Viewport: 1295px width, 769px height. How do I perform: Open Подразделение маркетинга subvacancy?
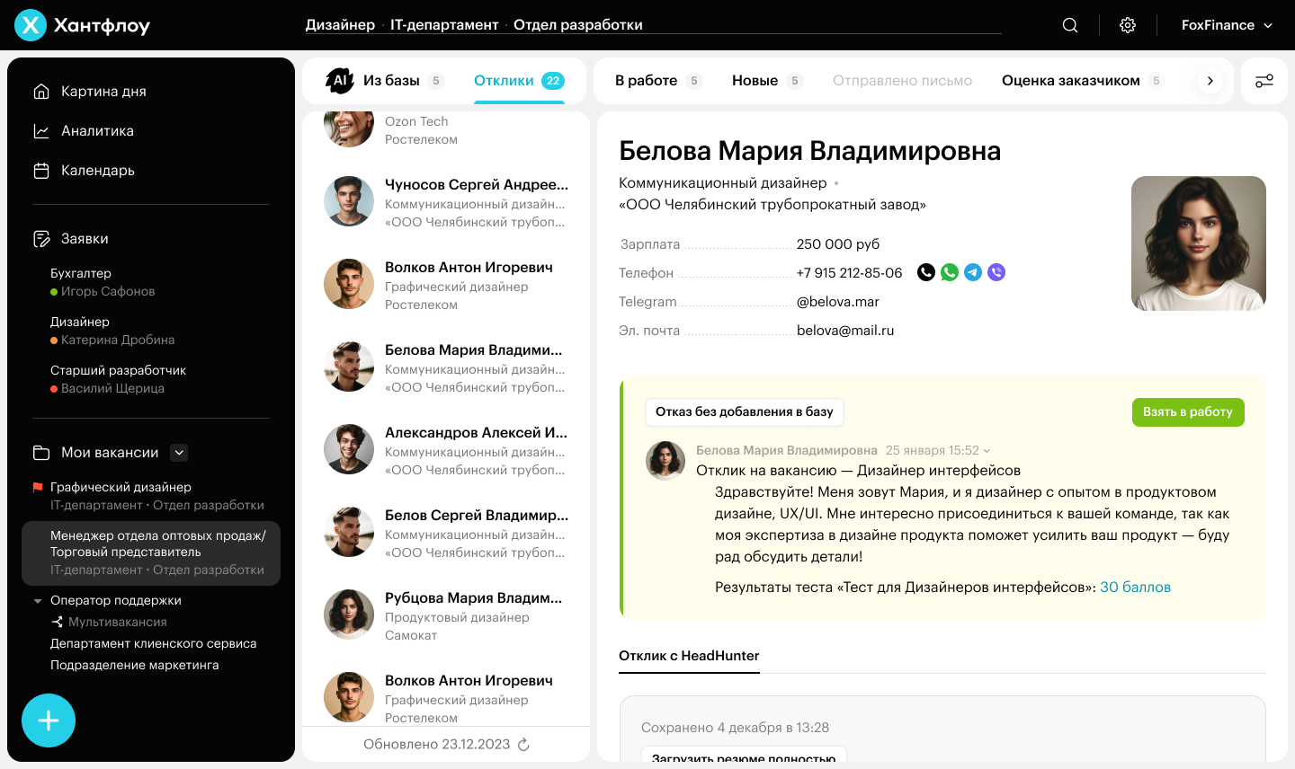pos(135,665)
